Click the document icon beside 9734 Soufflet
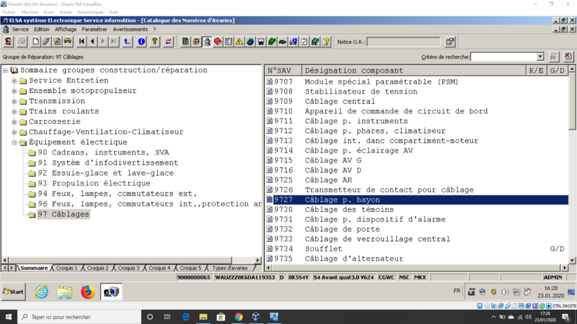Image resolution: width=577 pixels, height=324 pixels. tap(270, 248)
